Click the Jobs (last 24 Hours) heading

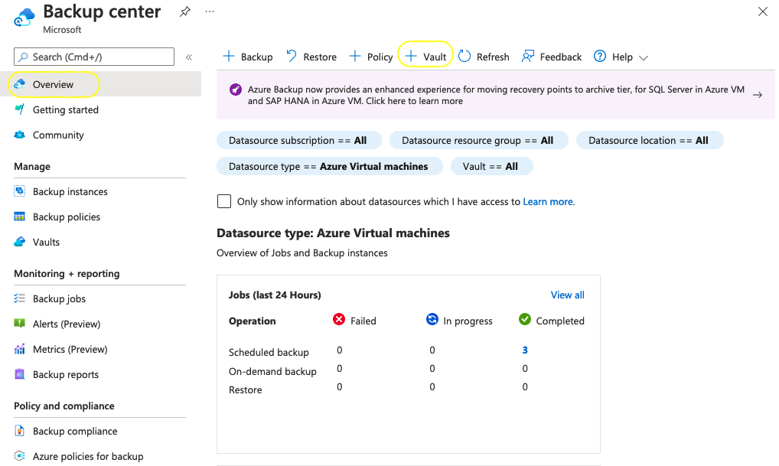(275, 295)
